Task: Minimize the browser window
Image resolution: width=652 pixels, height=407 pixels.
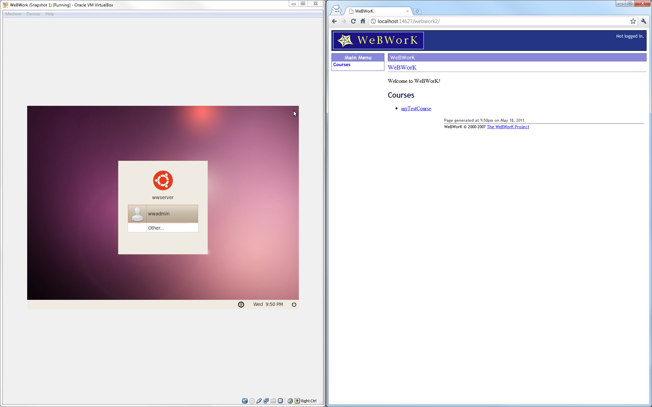Action: [x=620, y=4]
